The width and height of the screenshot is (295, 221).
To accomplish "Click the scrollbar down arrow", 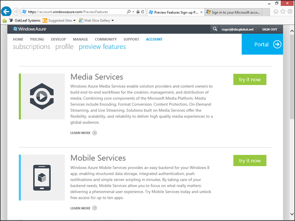I will pos(292,214).
